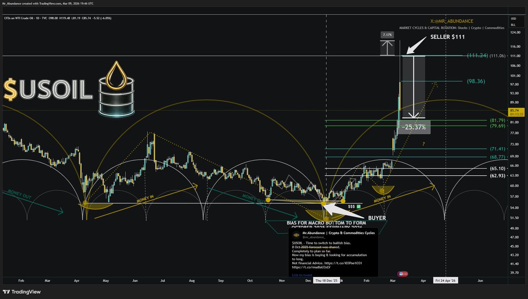Click the (81.79) price level label
This screenshot has height=299, width=528.
point(497,120)
